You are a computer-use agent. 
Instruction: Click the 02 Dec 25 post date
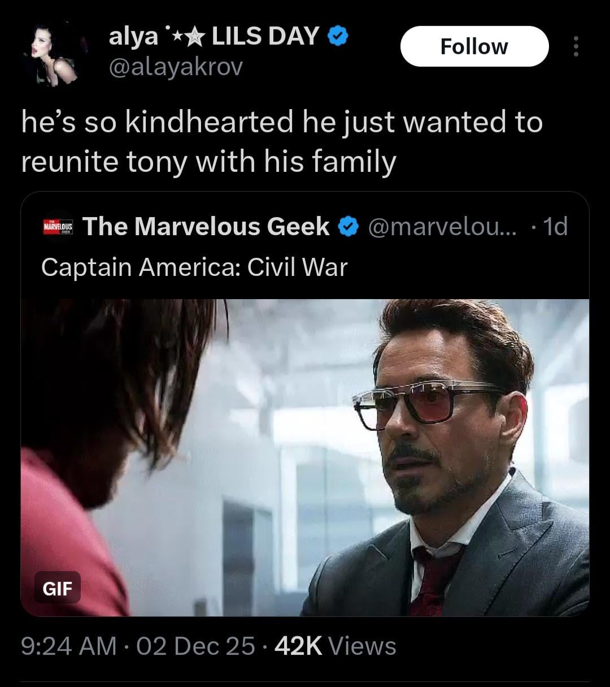click(195, 646)
